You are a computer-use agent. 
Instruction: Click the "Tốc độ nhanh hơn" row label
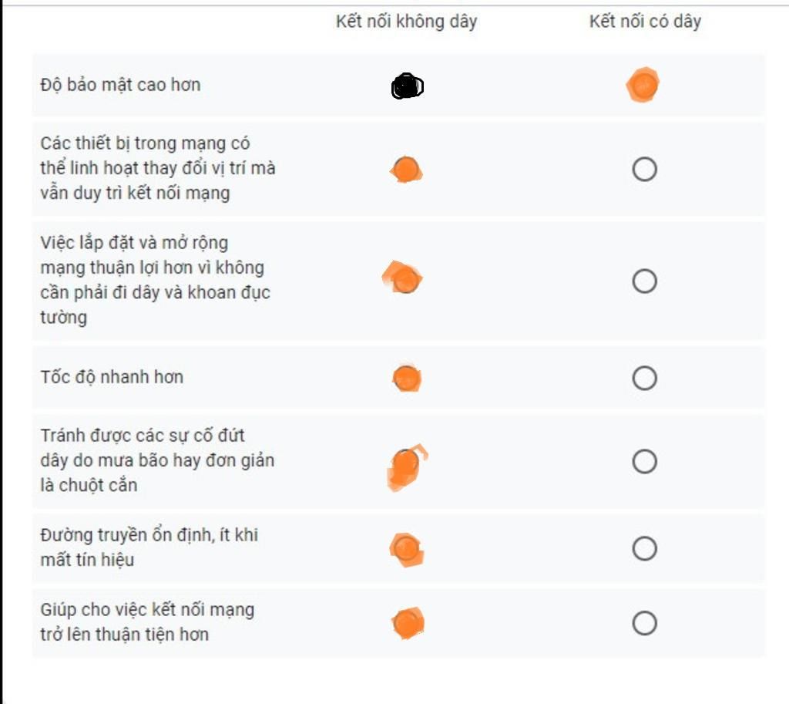coord(112,377)
